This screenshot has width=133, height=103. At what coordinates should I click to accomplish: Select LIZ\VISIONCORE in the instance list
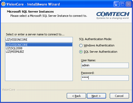point(39,45)
